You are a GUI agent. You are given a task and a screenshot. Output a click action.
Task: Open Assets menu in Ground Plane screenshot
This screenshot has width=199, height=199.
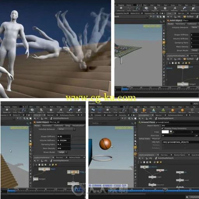(x=92, y=103)
